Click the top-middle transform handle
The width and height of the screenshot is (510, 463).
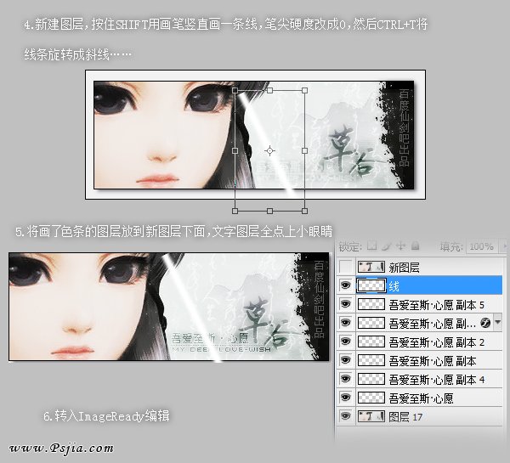point(269,90)
